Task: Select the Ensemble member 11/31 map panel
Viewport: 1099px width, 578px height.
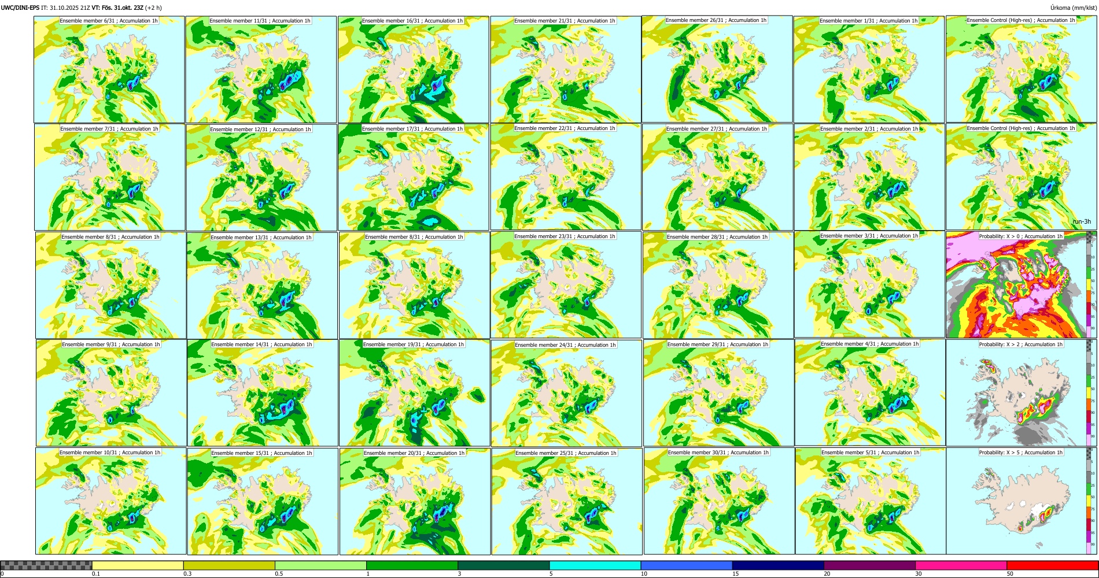Action: pos(261,69)
